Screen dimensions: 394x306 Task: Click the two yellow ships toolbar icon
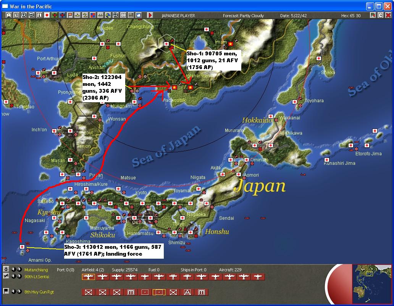[x=85, y=15]
